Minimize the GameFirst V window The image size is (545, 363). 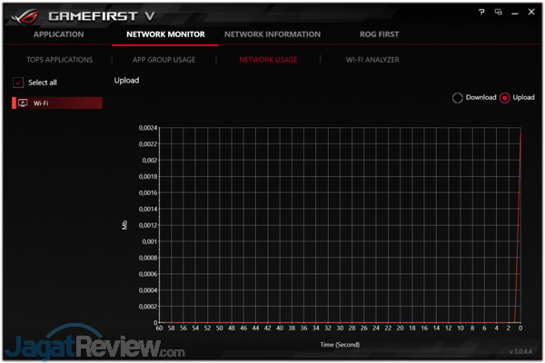point(515,14)
